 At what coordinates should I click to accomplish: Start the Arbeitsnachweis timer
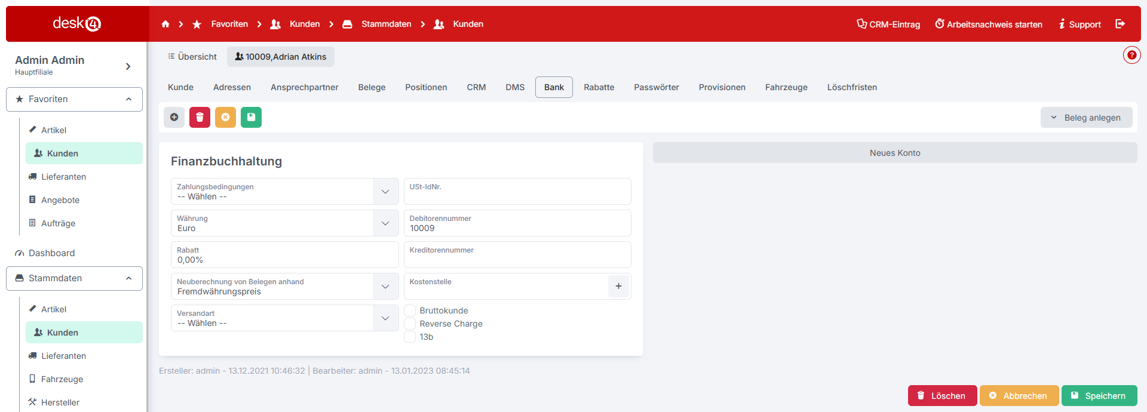(x=989, y=24)
